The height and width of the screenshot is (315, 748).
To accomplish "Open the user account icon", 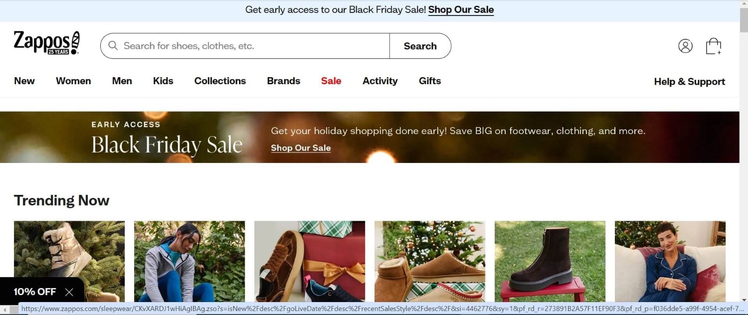I will point(685,46).
